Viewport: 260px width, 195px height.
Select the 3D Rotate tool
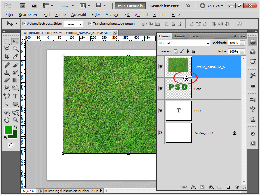tap(6, 112)
